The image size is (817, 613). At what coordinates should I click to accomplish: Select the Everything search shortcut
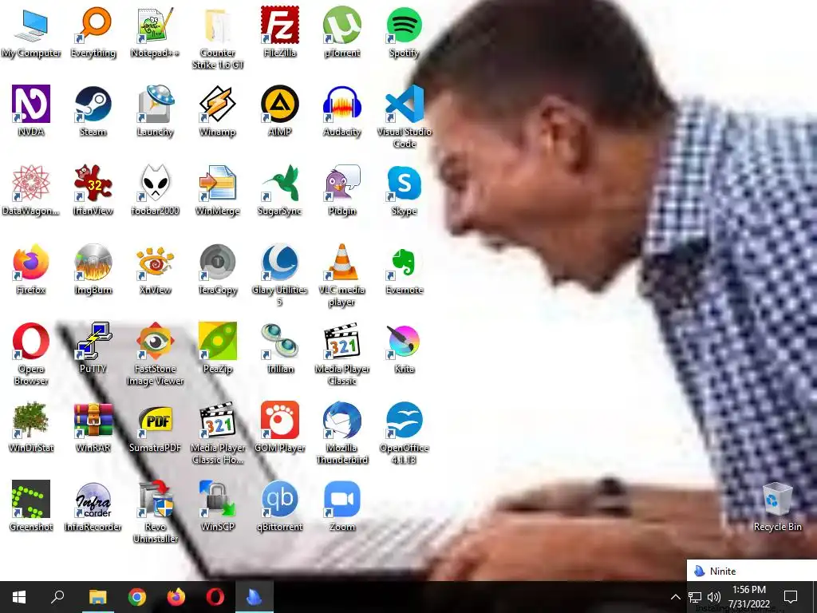click(93, 32)
